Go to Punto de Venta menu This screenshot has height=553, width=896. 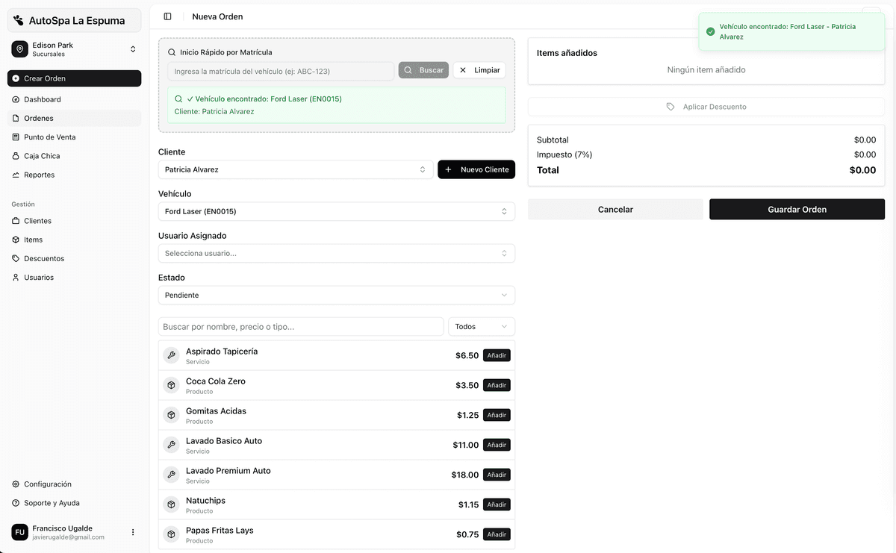[x=49, y=137]
